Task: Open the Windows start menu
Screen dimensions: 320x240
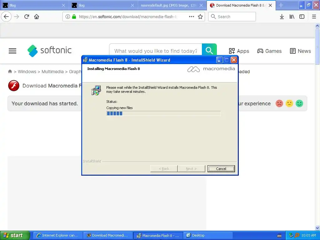Action: (15, 235)
